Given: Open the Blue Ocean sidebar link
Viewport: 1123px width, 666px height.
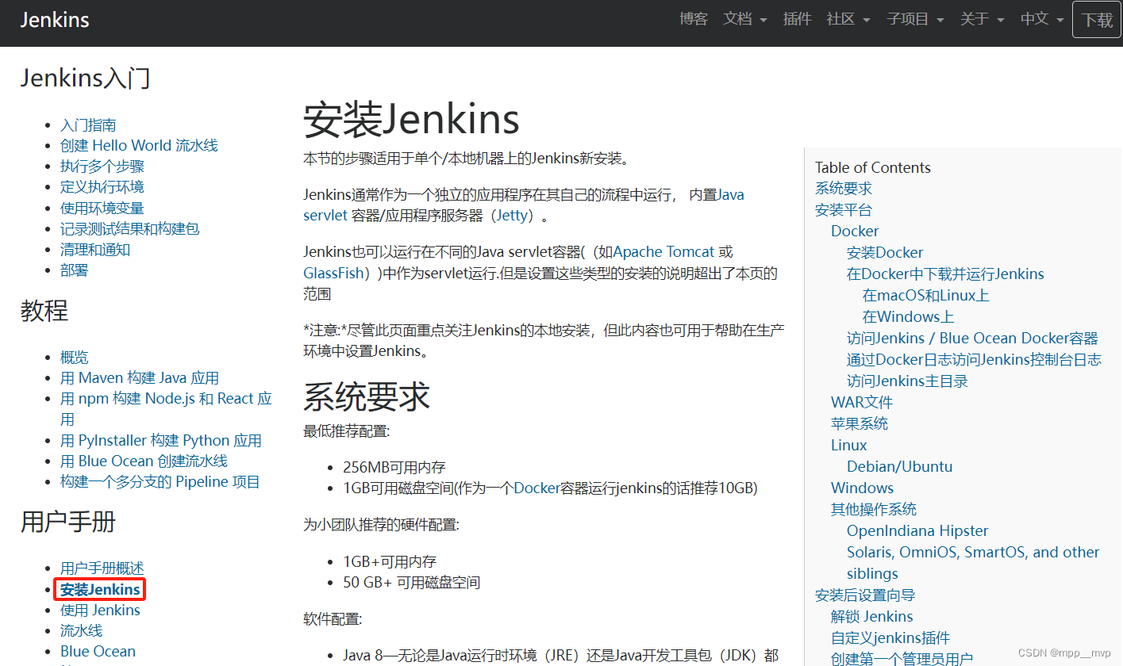Looking at the screenshot, I should pos(98,651).
